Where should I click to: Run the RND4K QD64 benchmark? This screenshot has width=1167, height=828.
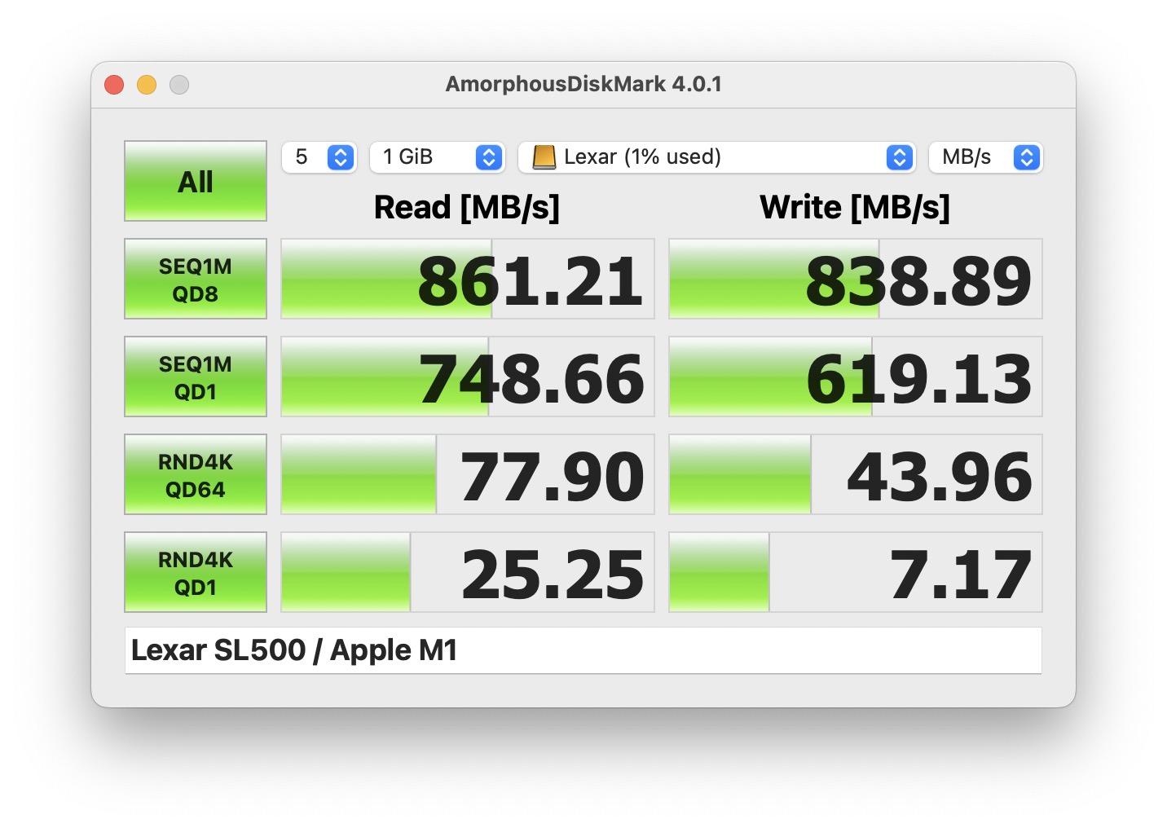196,474
